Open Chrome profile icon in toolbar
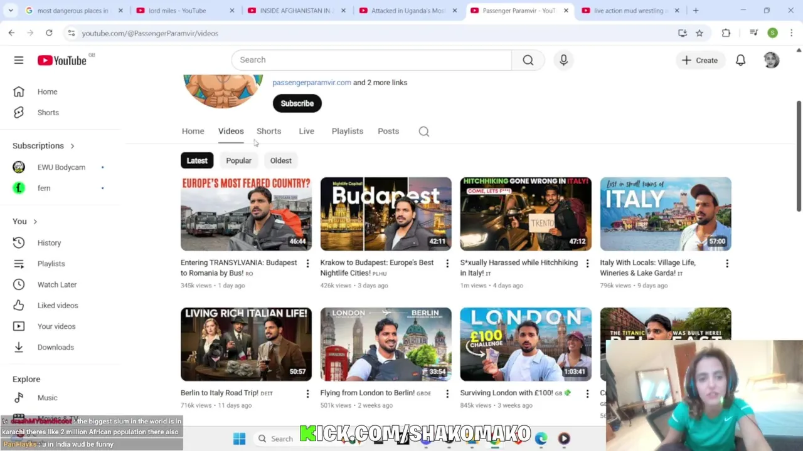 tap(772, 33)
